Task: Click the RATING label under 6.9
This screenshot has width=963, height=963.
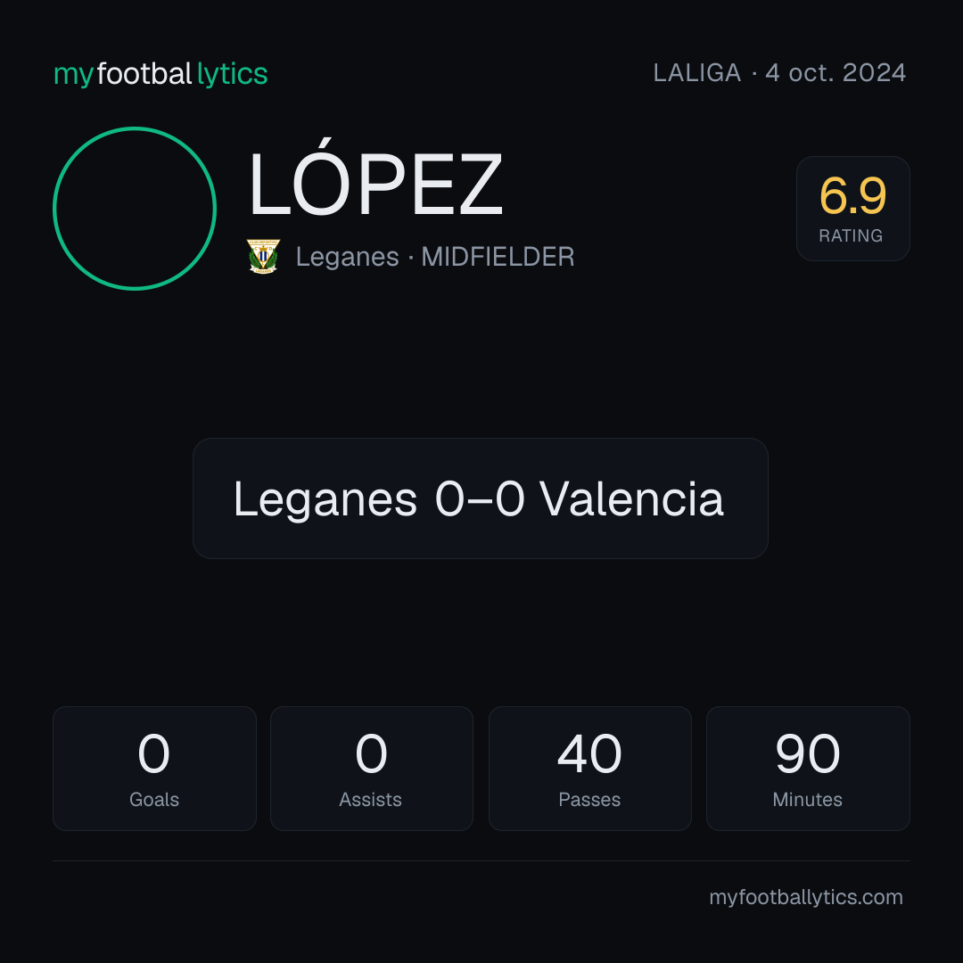Action: (x=851, y=235)
